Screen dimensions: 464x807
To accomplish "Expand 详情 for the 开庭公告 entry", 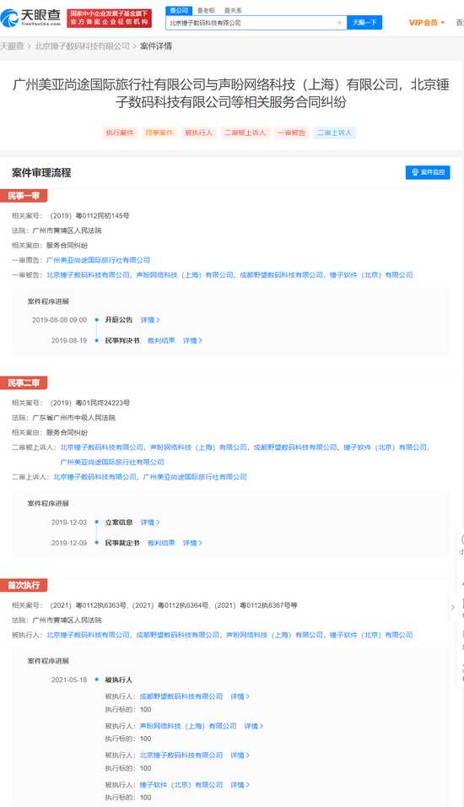I will tap(150, 320).
